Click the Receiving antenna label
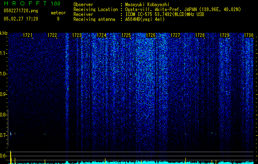Image resolution: width=258 pixels, height=164 pixels. (94, 19)
